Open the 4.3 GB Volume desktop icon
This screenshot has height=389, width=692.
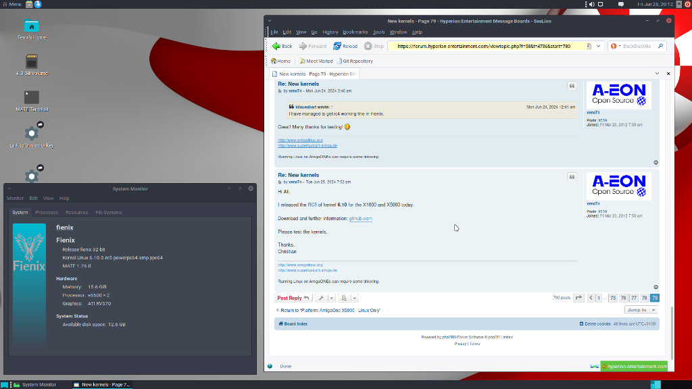tap(32, 66)
